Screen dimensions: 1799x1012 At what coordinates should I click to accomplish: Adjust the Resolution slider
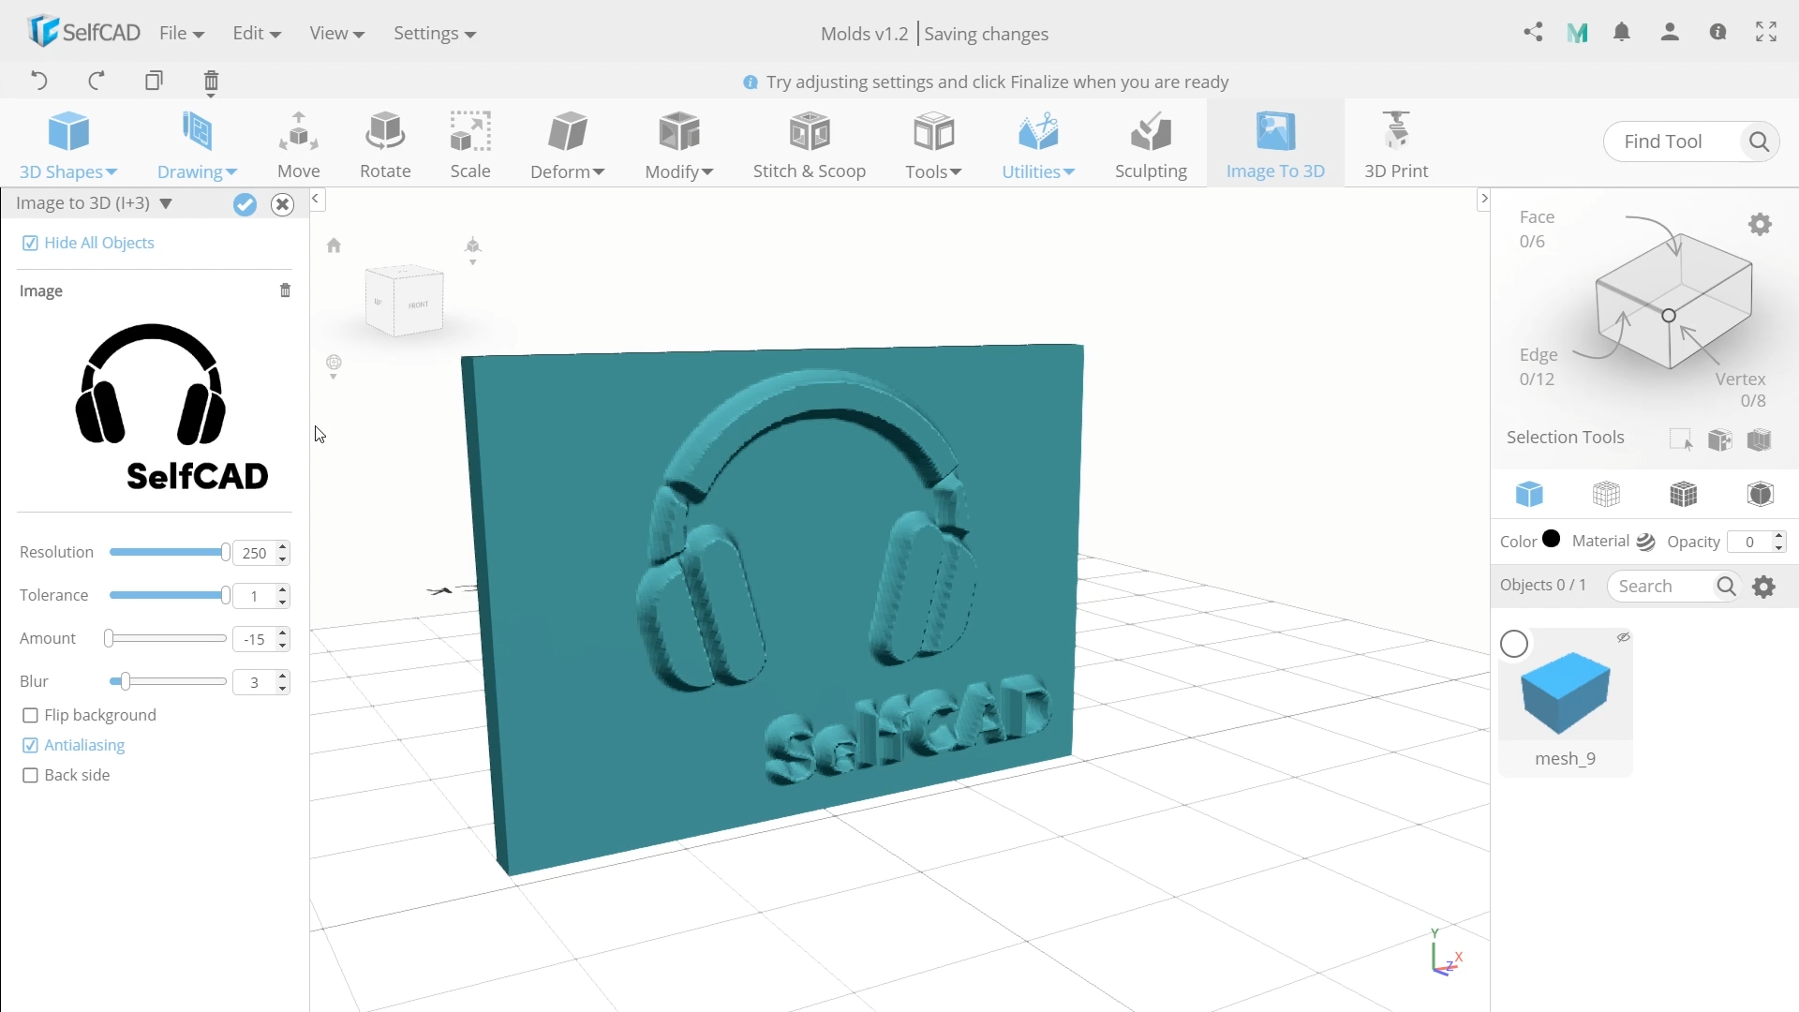169,553
